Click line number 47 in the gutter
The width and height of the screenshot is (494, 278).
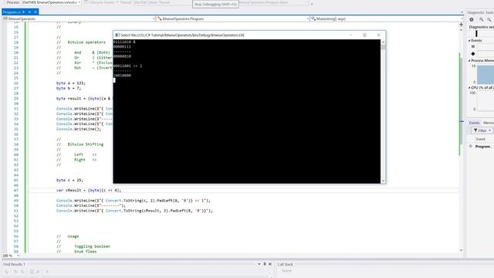point(15,191)
